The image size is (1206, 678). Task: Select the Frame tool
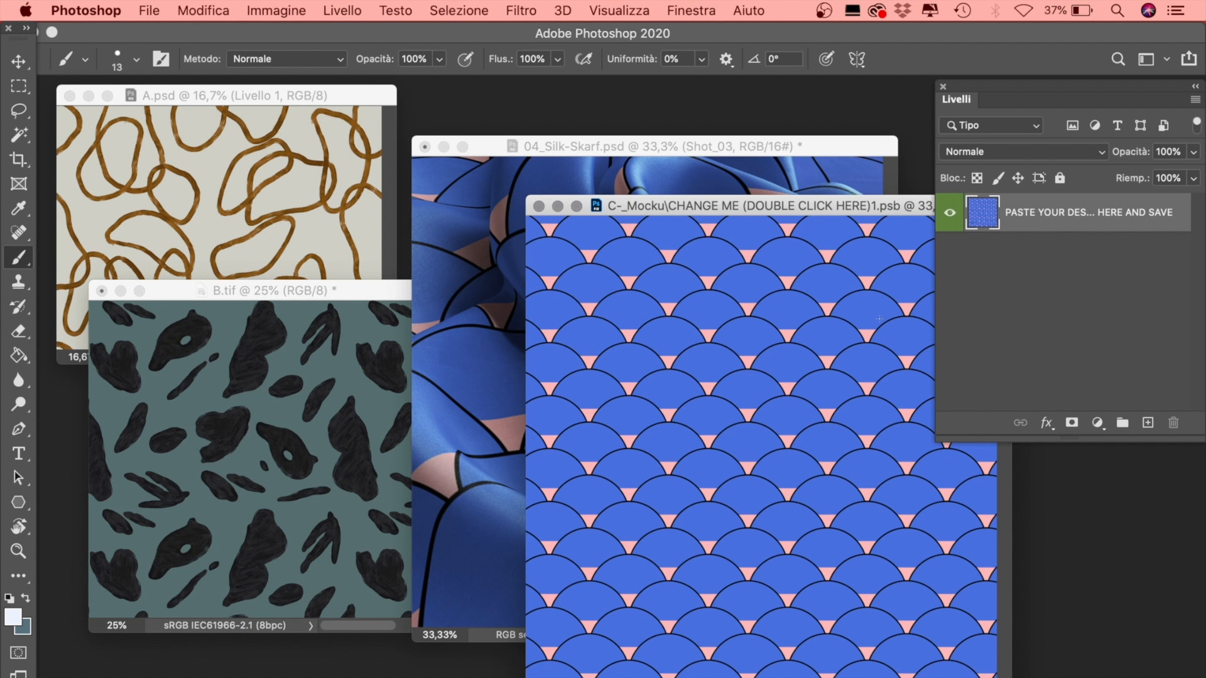(18, 184)
